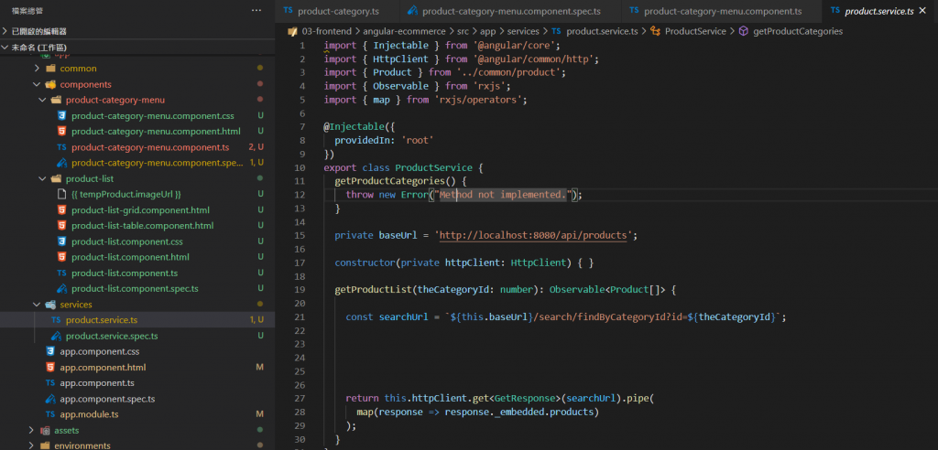Click spec icon of product-list.component.spec.ts
Viewport: 938px width, 450px height.
61,289
